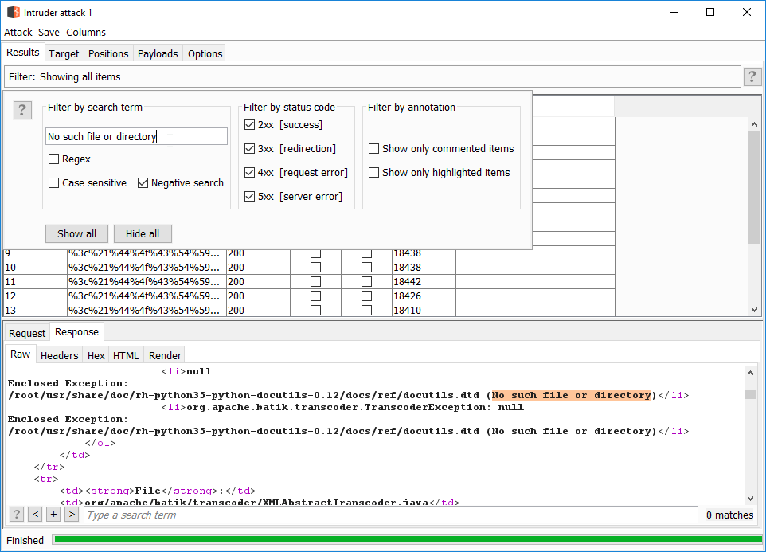
Task: Click response pane scrollbar up arrow
Action: click(750, 374)
